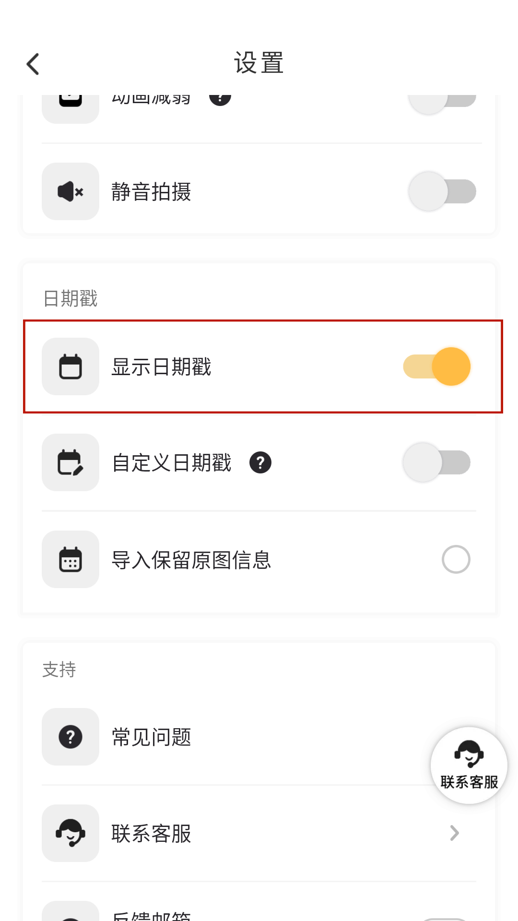518x921 pixels.
Task: Turn off the 显示日期戳 switch
Action: [x=437, y=366]
